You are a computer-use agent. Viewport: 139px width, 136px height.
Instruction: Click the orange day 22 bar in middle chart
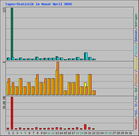coord(94,93)
